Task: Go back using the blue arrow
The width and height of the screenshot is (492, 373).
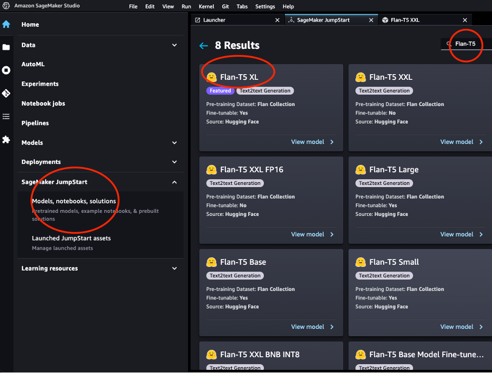Action: point(203,46)
